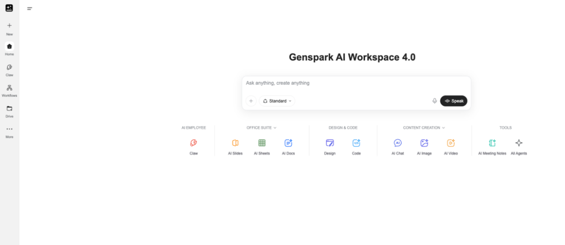Viewport: 565px width, 245px height.
Task: Start a New workspace session
Action: [9, 29]
